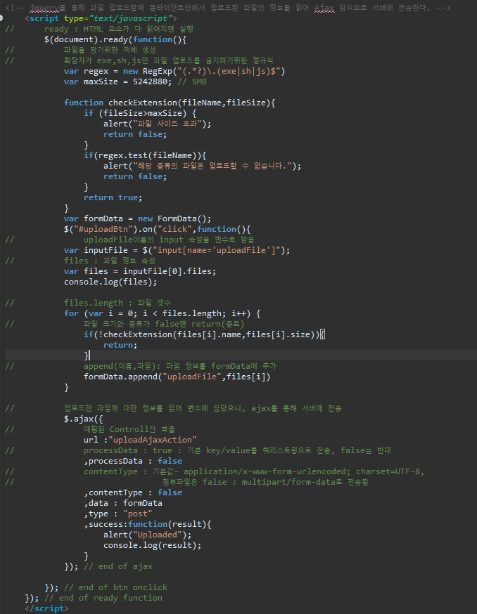Click the var regex = new RegExp line
The width and height of the screenshot is (477, 614).
coord(174,71)
